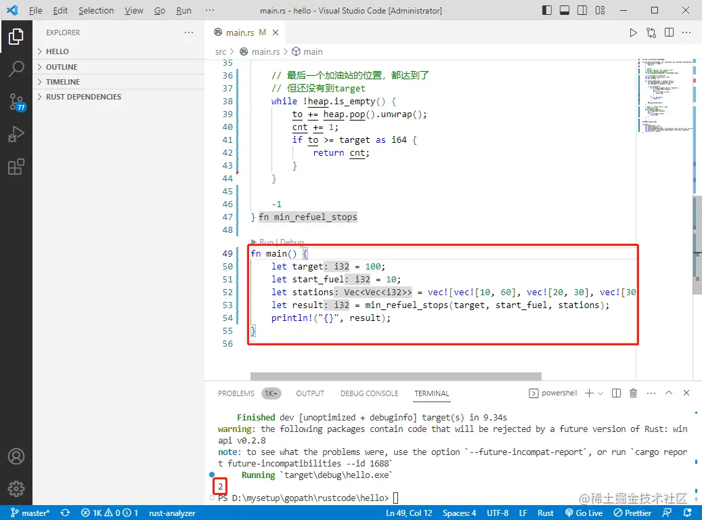Open the Selection menu
Image resolution: width=702 pixels, height=520 pixels.
click(96, 10)
